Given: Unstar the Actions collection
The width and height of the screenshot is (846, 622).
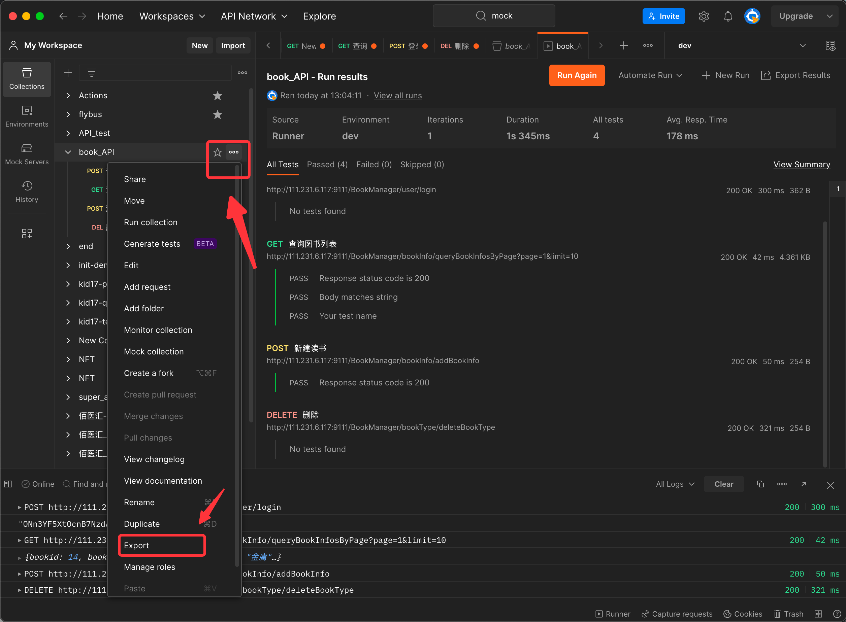Looking at the screenshot, I should [217, 96].
